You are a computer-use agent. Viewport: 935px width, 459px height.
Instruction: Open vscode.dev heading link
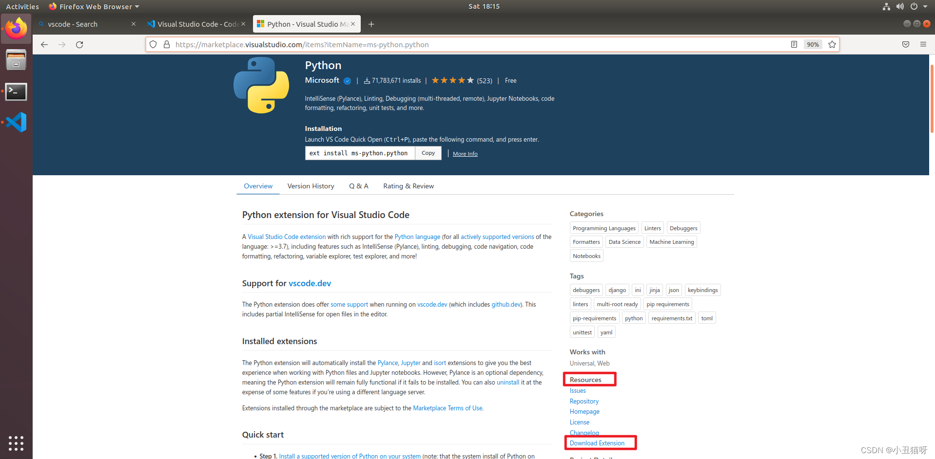coord(310,283)
